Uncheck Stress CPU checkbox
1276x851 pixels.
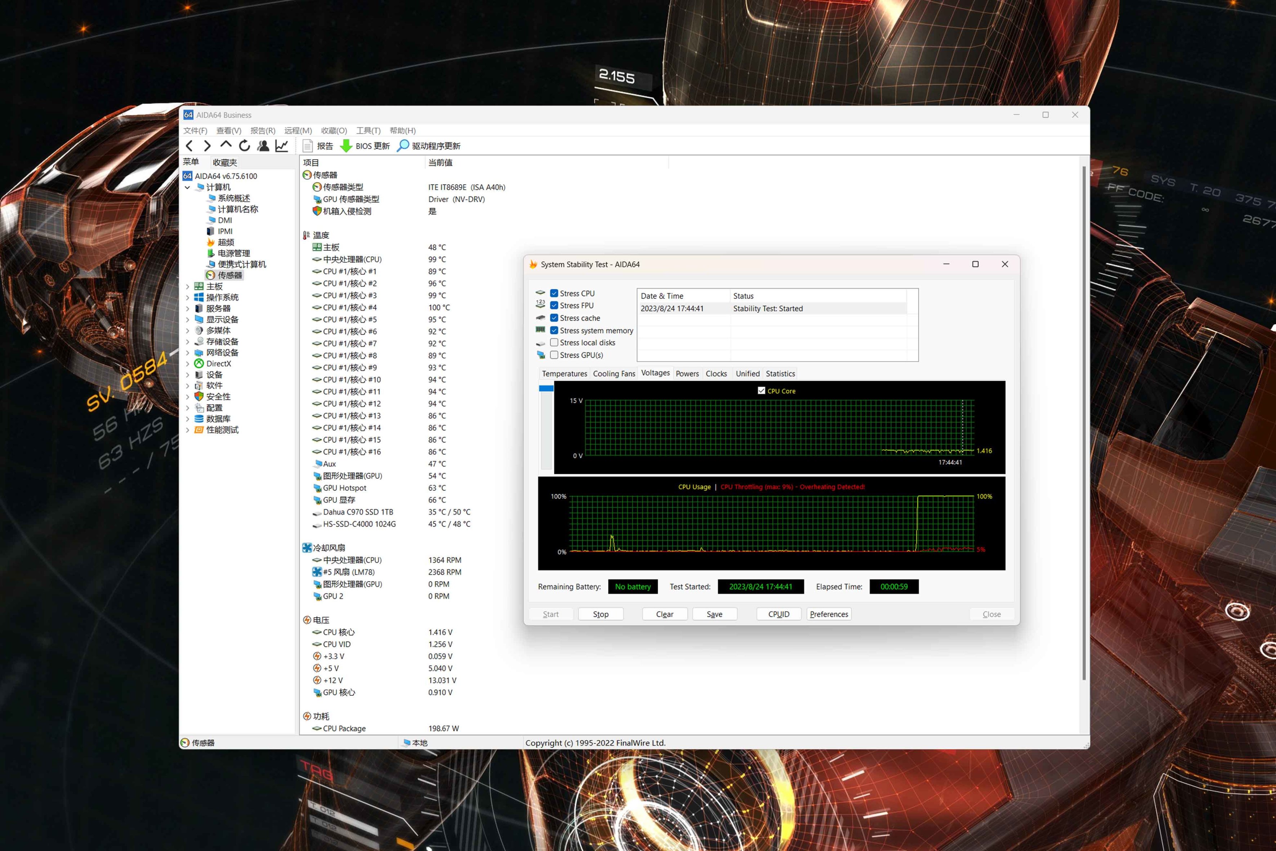tap(554, 293)
